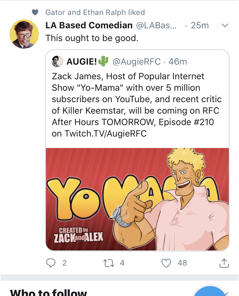The width and height of the screenshot is (239, 296).
Task: Click the @LABas... handle
Action: (156, 25)
